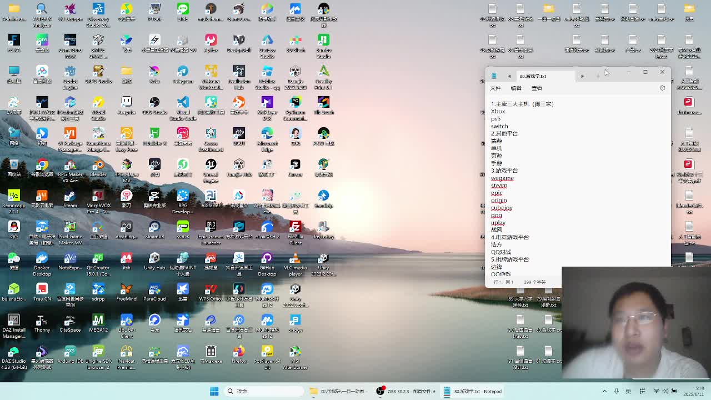711x400 pixels.
Task: Open Docker Desktop shortcut
Action: pyautogui.click(x=42, y=264)
